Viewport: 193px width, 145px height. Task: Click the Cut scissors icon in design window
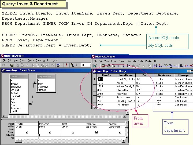pos(33,65)
